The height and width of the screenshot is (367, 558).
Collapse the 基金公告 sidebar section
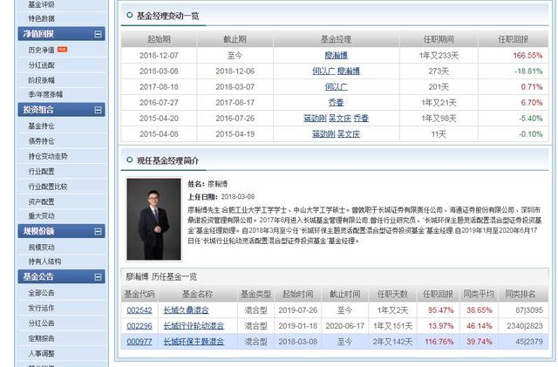click(98, 277)
